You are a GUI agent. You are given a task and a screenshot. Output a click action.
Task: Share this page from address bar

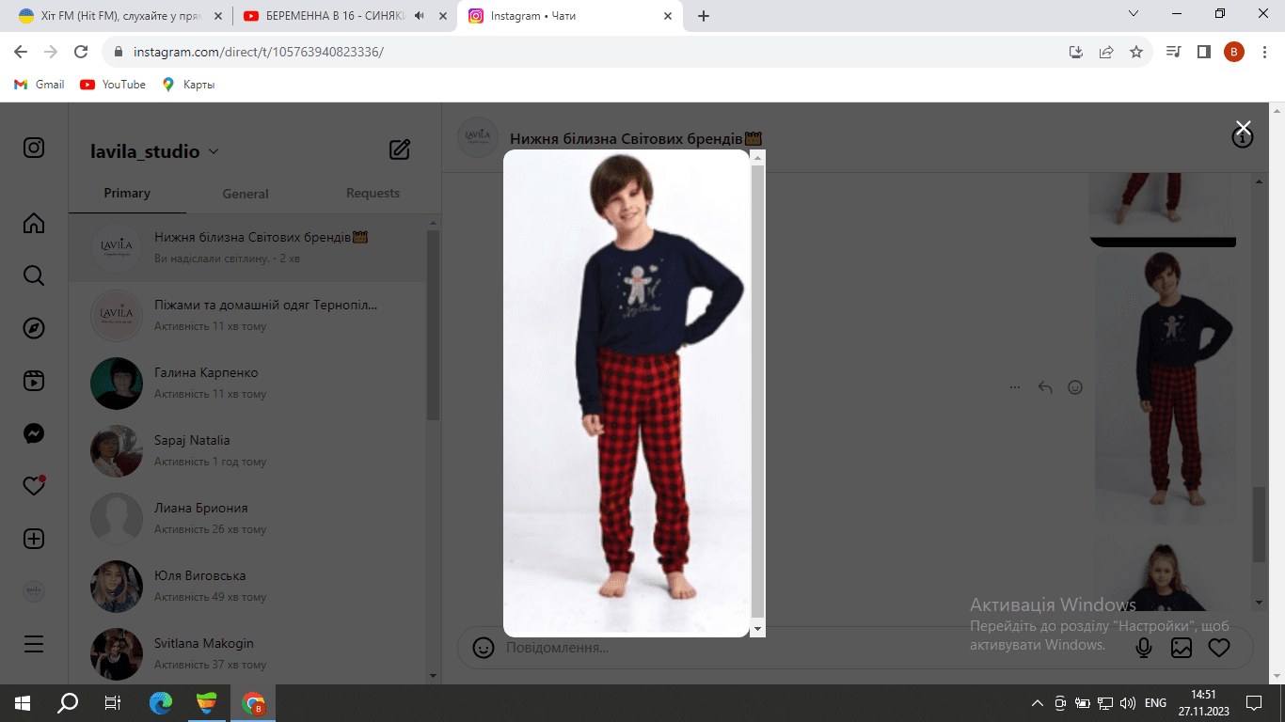[1106, 52]
